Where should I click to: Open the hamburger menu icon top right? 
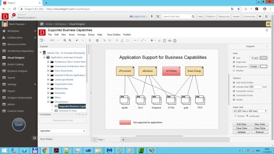(266, 16)
